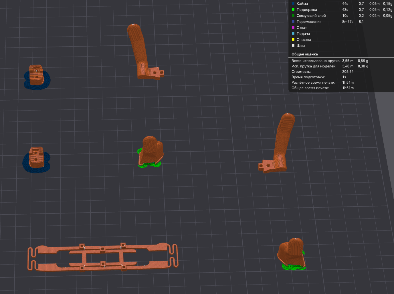Click the bright green Поддержка swatch

pyautogui.click(x=293, y=10)
